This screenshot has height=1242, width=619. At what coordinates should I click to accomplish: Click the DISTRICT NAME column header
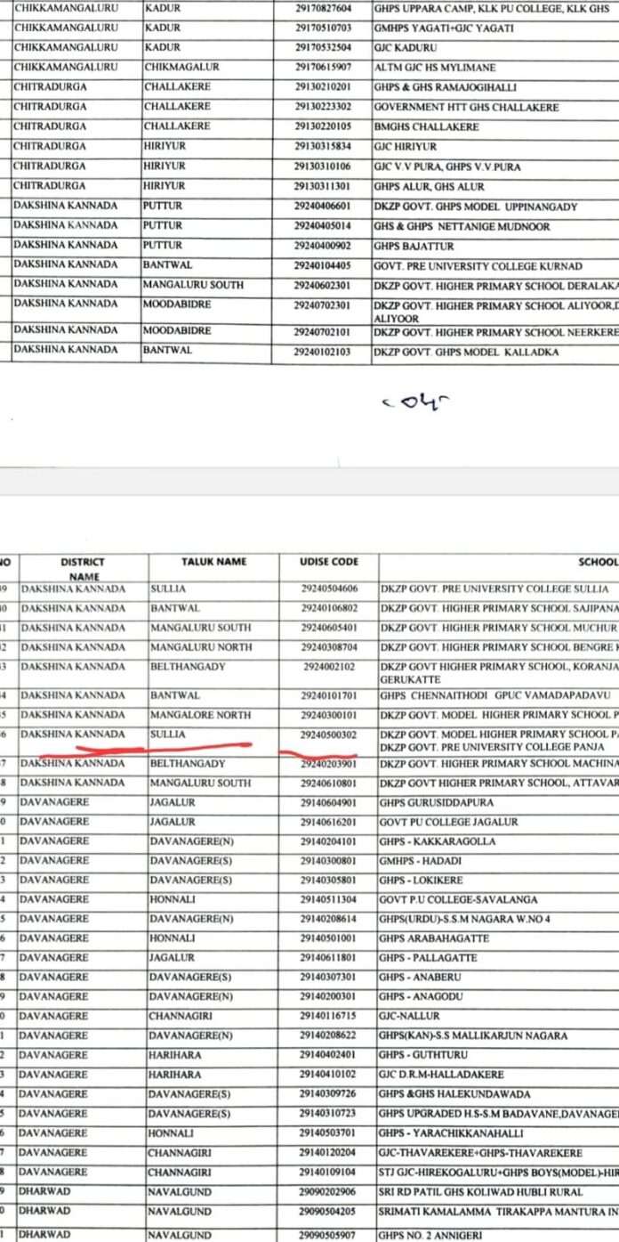[x=82, y=568]
